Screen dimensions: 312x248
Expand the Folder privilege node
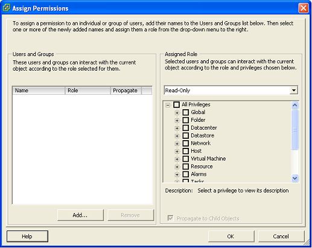point(177,121)
